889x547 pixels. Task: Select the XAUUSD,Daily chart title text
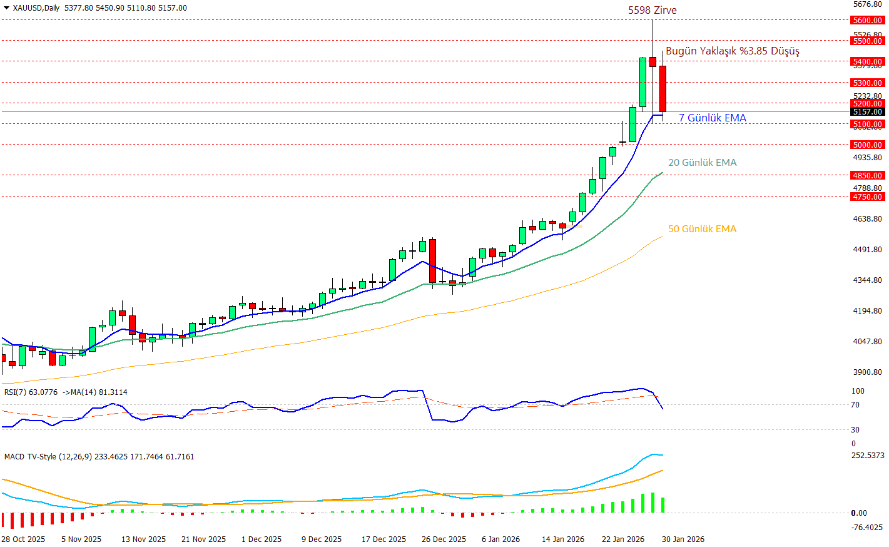(x=36, y=8)
